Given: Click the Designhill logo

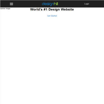Looking at the screenshot, I should pos(50,4).
